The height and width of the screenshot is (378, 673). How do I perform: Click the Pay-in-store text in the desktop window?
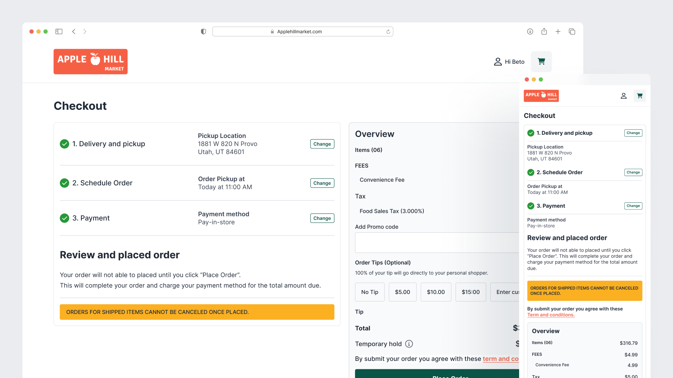click(216, 222)
